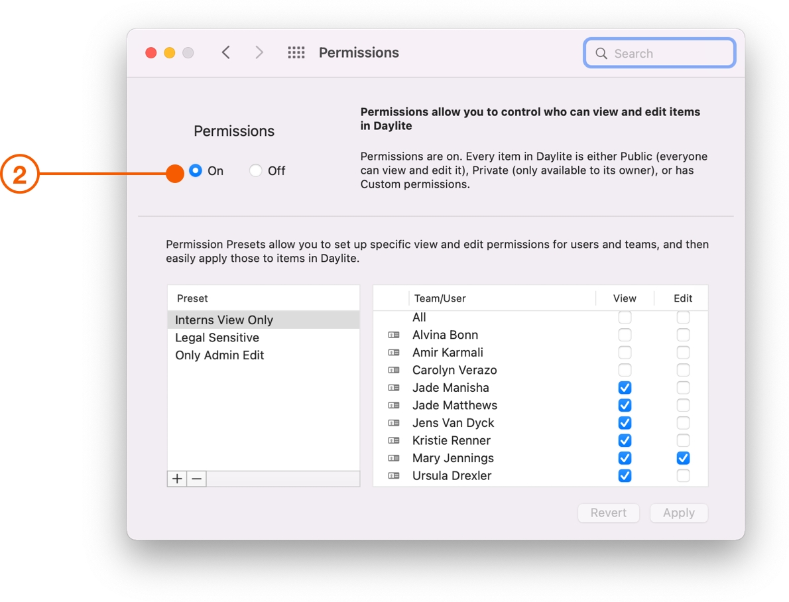
Task: Click the user card icon beside Jens Van Dyck
Action: tap(395, 422)
